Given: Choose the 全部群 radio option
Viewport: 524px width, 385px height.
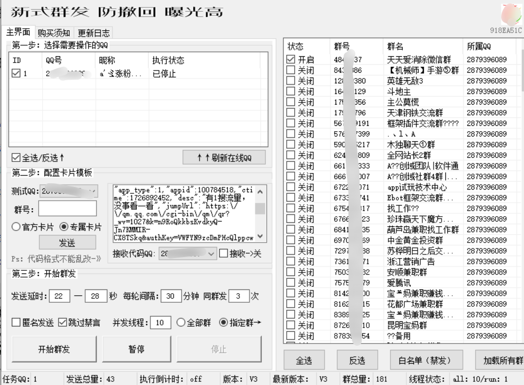Looking at the screenshot, I should coord(181,322).
